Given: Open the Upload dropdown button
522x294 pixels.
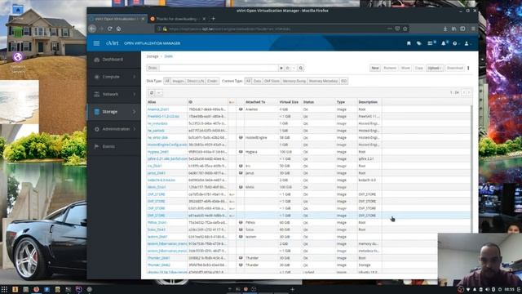Looking at the screenshot, I should coord(435,68).
